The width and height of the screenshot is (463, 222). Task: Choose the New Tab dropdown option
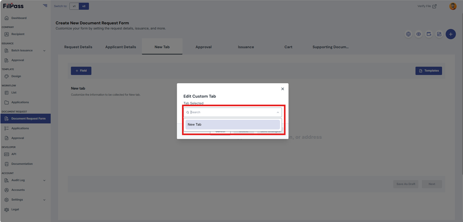(x=233, y=124)
